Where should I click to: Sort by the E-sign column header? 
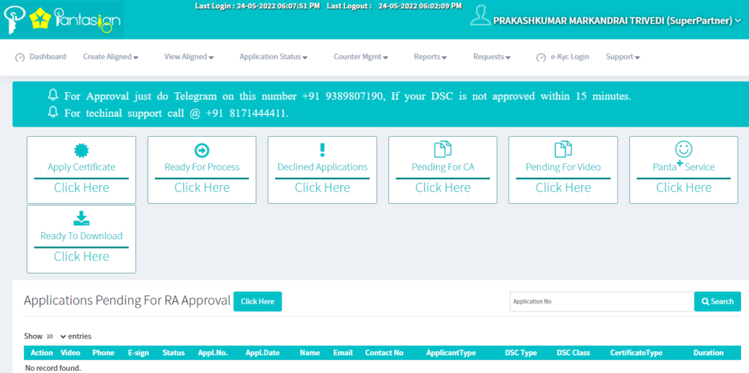click(x=138, y=353)
